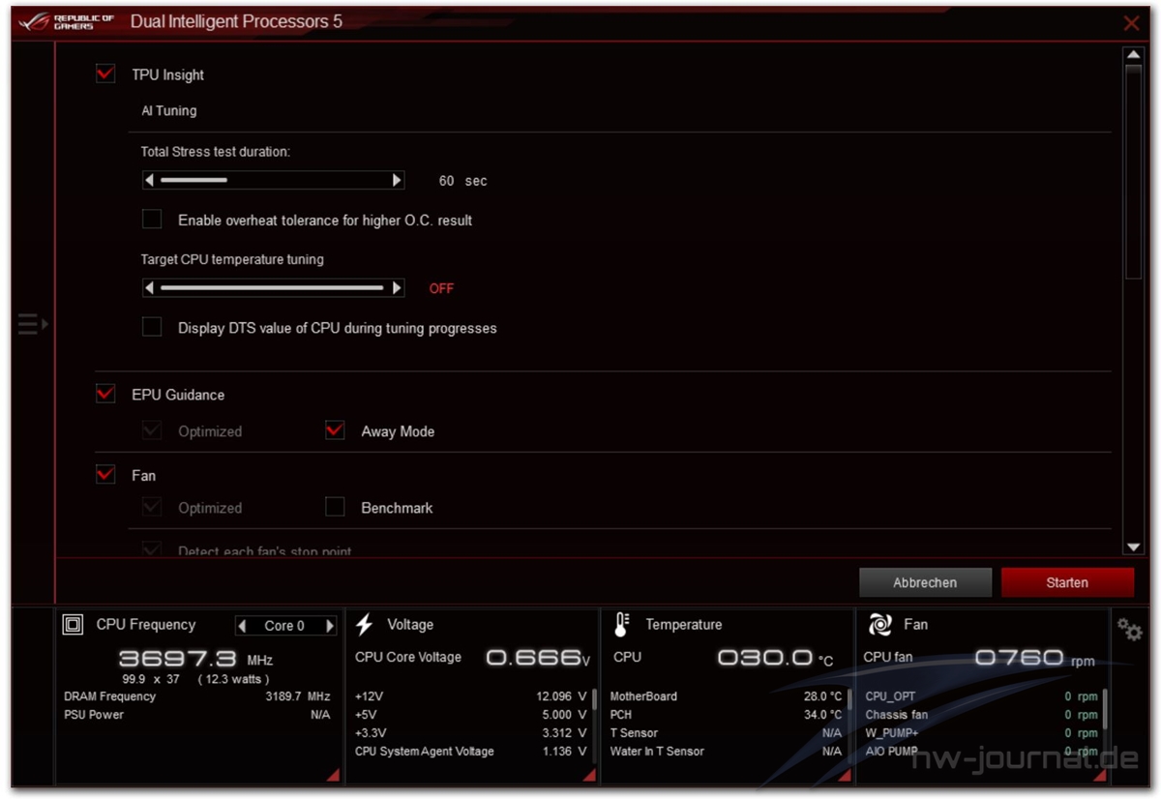Click the DRAM Frequency 3189.7 MHz row
1161x799 pixels.
(x=196, y=696)
